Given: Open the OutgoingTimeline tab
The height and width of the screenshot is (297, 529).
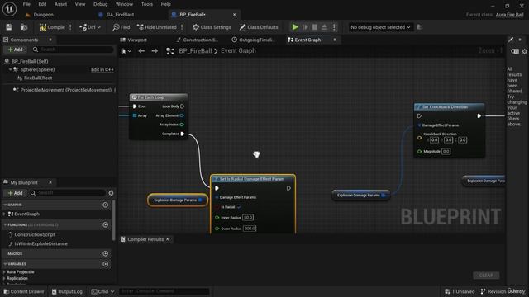Looking at the screenshot, I should point(253,40).
